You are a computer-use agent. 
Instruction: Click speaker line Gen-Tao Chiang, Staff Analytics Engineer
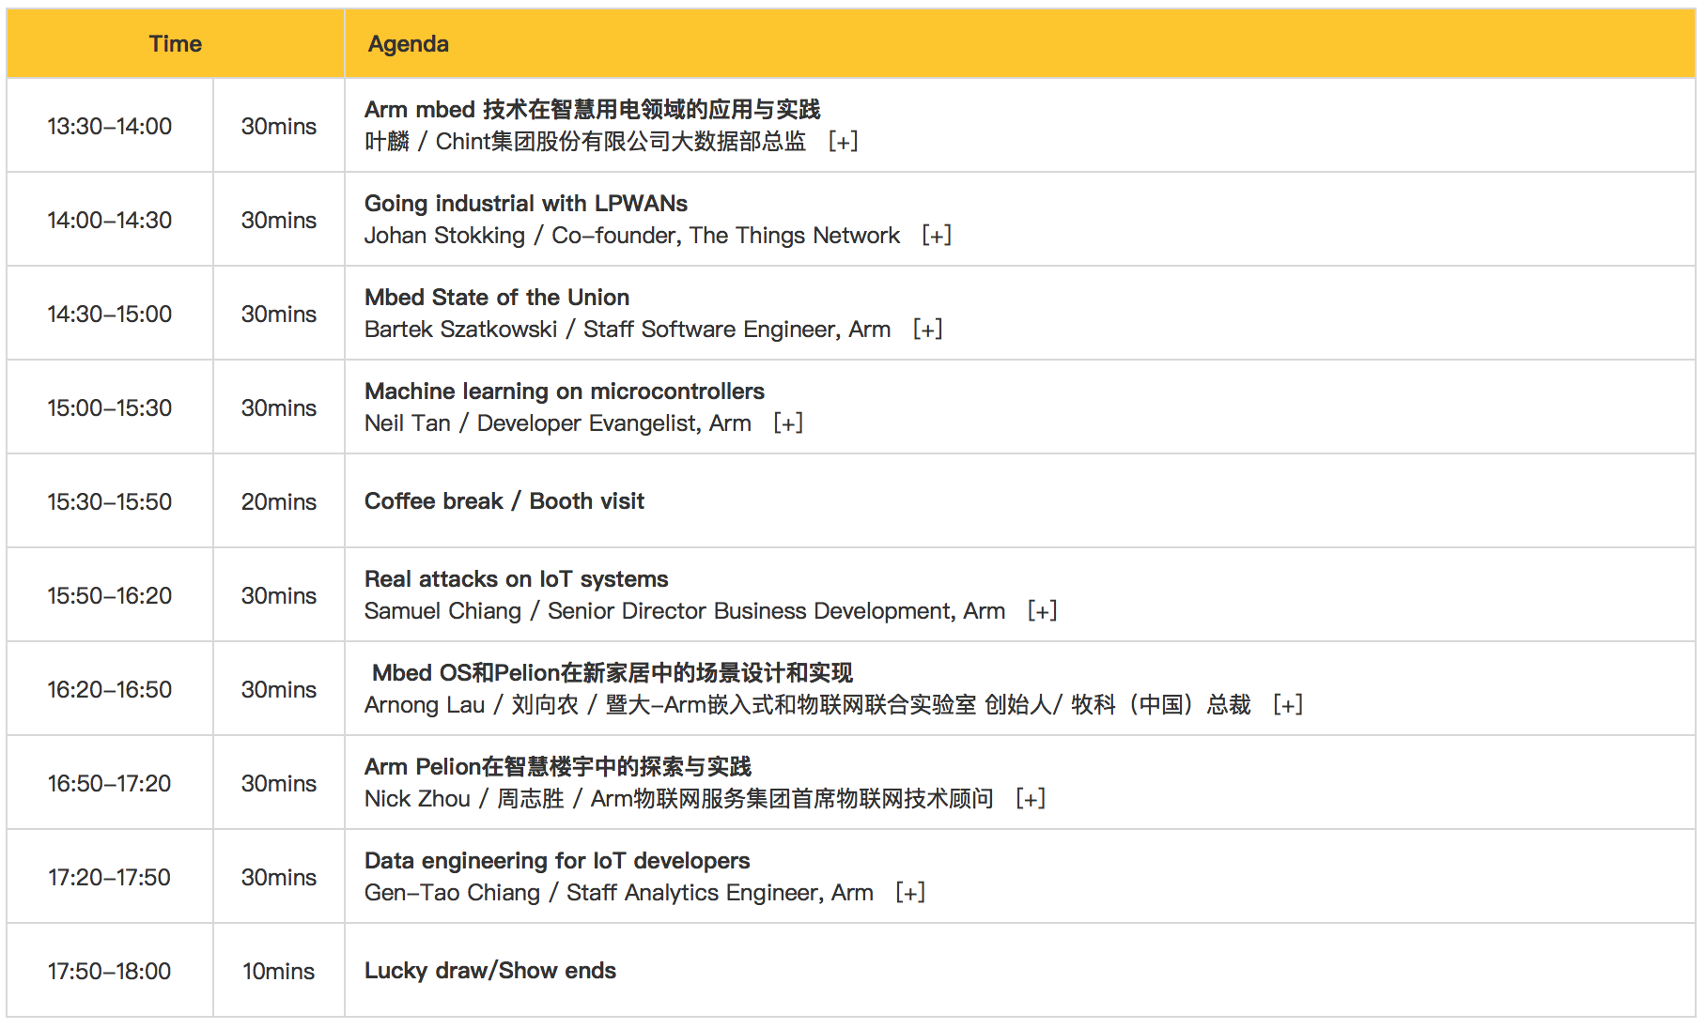pyautogui.click(x=619, y=893)
